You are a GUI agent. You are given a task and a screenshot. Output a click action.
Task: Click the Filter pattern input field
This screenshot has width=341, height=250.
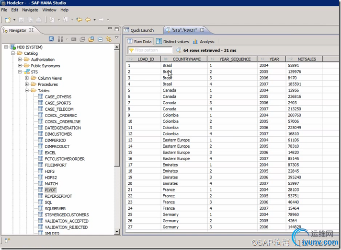tap(150, 50)
